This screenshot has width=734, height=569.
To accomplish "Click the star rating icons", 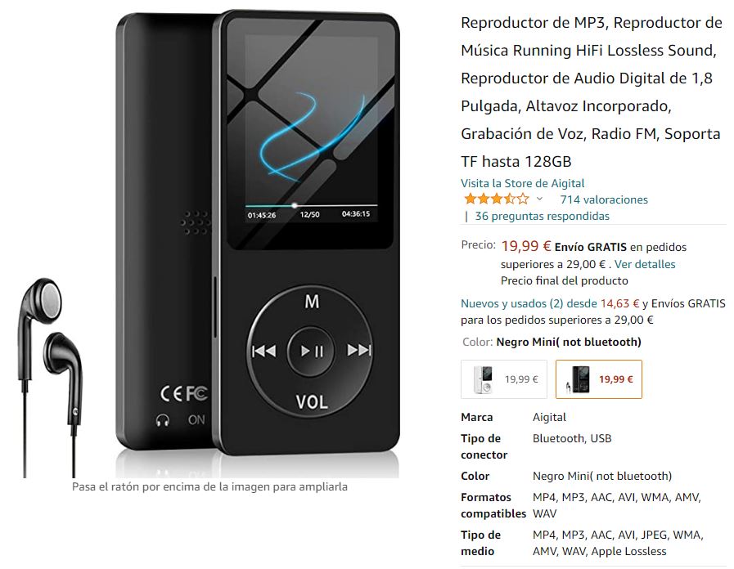I will click(497, 199).
